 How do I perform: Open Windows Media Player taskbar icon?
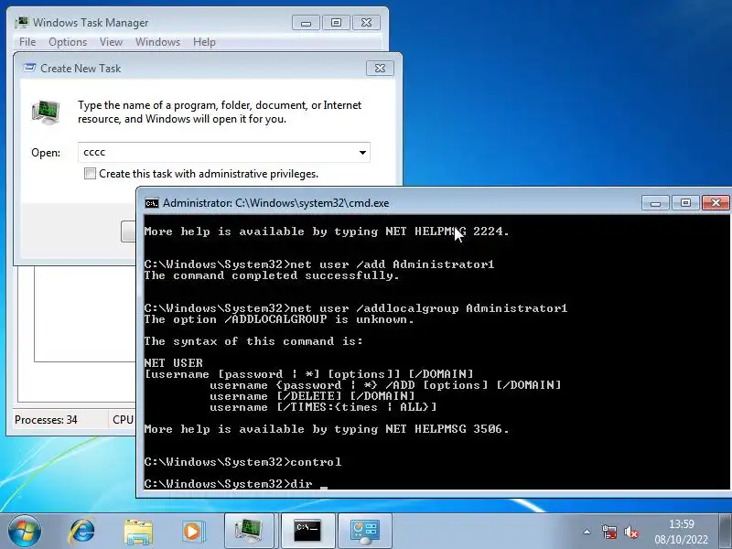tap(192, 532)
